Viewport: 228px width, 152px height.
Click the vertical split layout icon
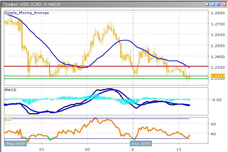(207, 4)
